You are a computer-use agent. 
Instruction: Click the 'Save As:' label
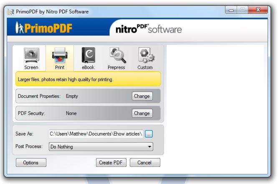[24, 134]
